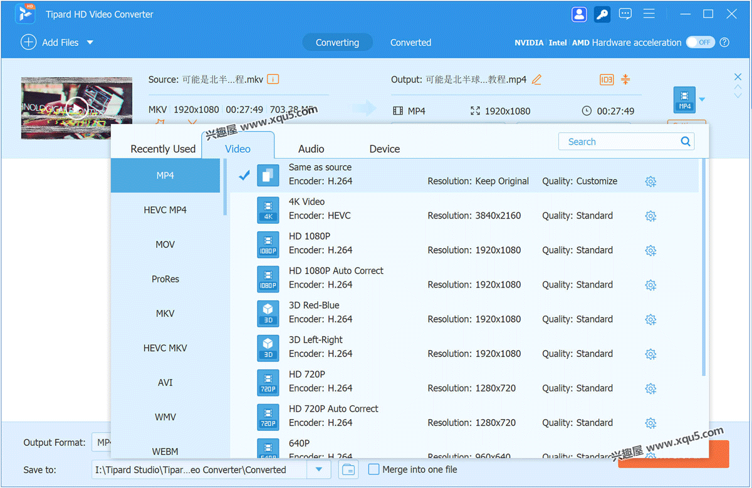The image size is (752, 488).
Task: Choose WMV in the format list
Action: click(165, 417)
